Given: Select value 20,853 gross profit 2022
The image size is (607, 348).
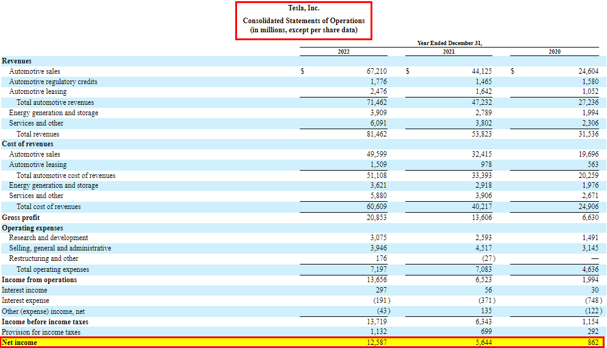Looking at the screenshot, I should click(376, 218).
